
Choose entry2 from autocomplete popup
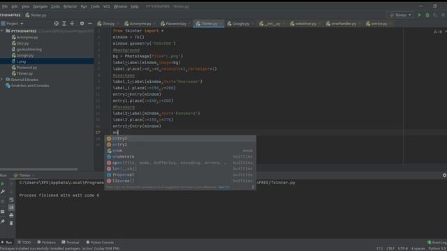(x=180, y=138)
